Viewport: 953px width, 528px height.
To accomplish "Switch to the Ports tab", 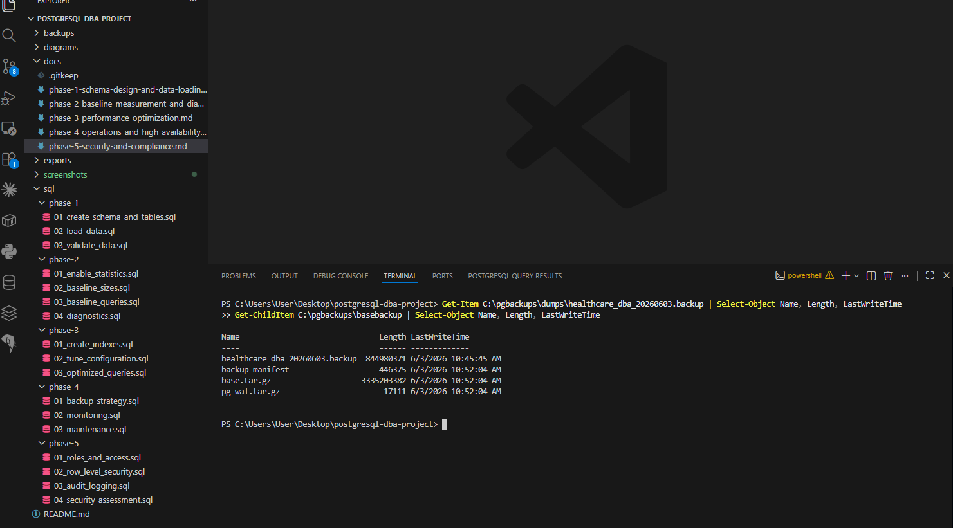I will (x=443, y=276).
